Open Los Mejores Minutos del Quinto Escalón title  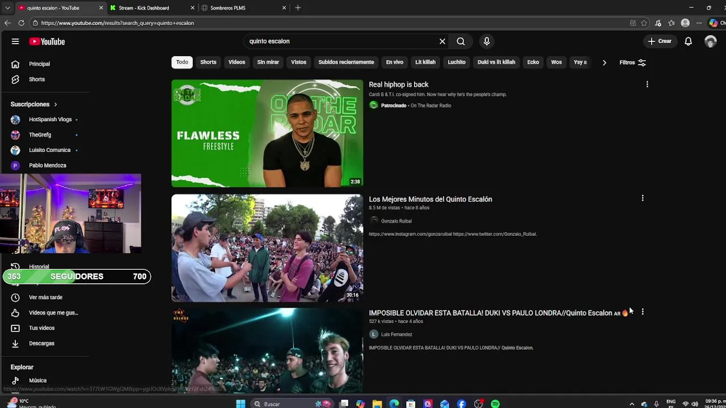click(x=430, y=199)
